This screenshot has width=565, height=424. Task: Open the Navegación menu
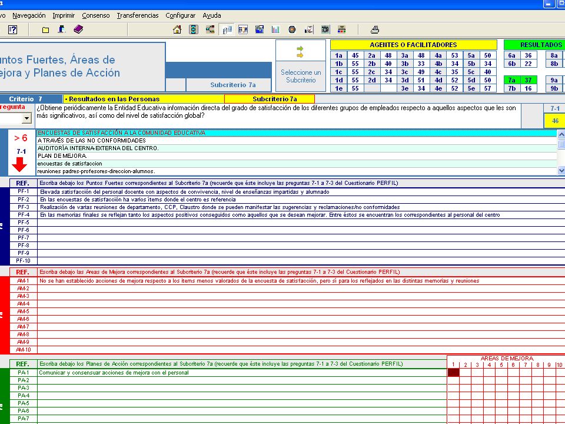(29, 15)
